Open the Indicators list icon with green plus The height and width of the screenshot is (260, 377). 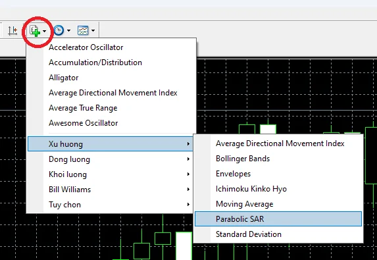coord(35,31)
